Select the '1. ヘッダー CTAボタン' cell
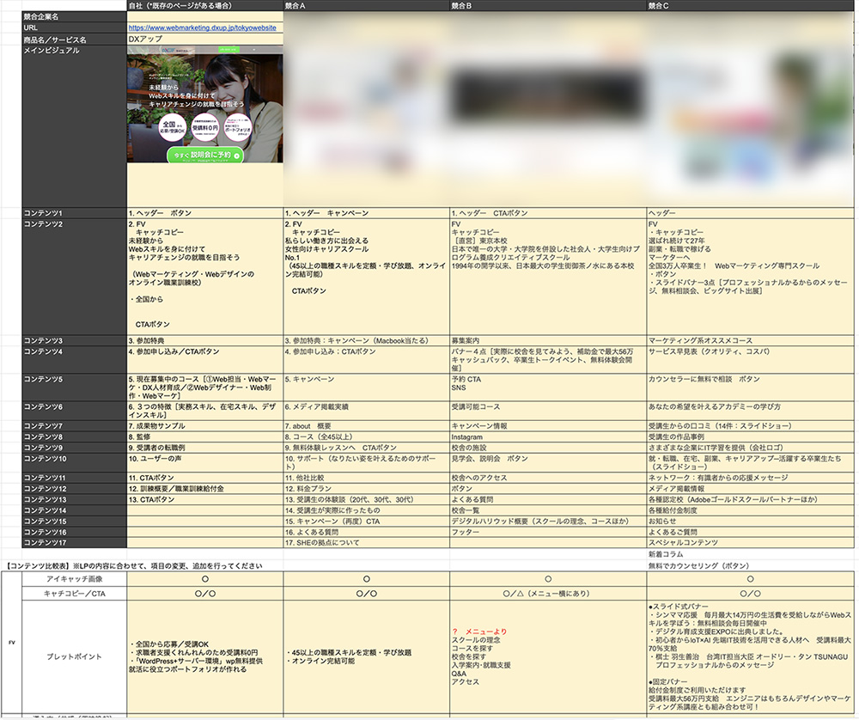Viewport: 859px width, 720px height. click(548, 213)
